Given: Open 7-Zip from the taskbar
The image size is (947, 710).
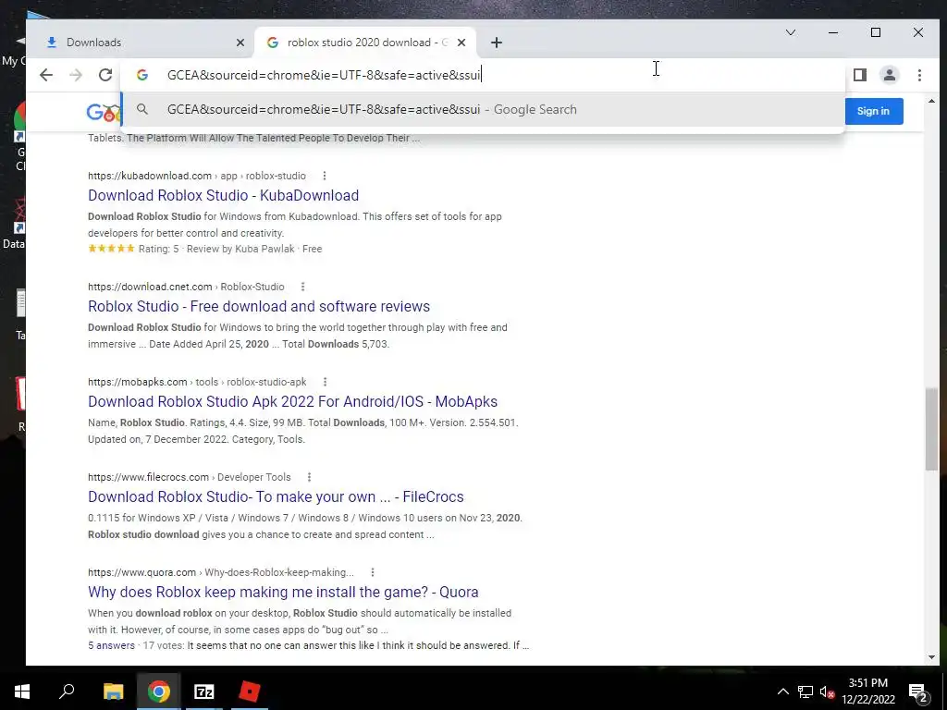Looking at the screenshot, I should (204, 692).
